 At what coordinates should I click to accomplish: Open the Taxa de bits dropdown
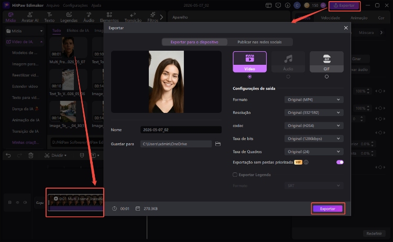pyautogui.click(x=314, y=139)
